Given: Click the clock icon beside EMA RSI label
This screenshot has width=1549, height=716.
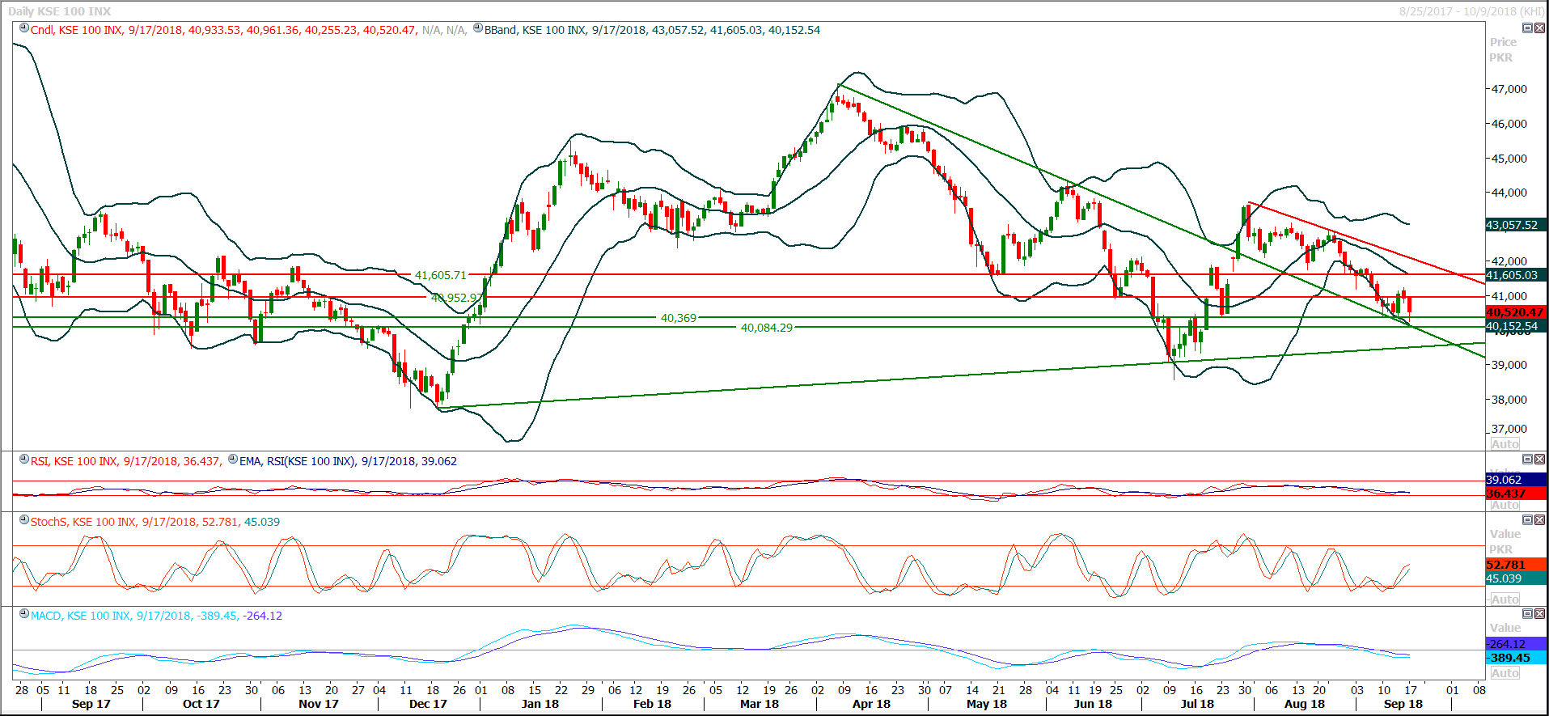Looking at the screenshot, I should click(x=233, y=460).
